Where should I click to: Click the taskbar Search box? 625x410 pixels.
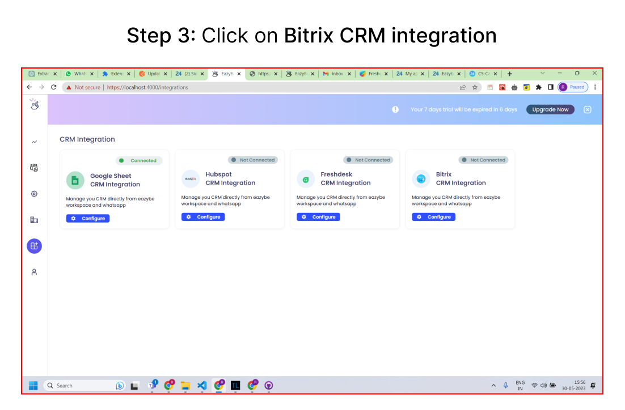coord(85,385)
